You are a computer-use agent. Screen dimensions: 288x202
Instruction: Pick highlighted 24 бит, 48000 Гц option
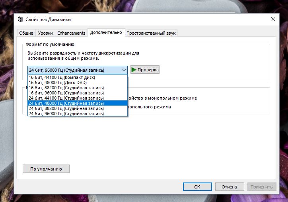click(x=66, y=103)
